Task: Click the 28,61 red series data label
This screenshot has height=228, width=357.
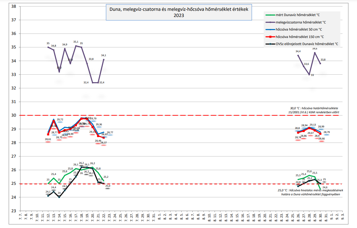Action: (x=48, y=139)
